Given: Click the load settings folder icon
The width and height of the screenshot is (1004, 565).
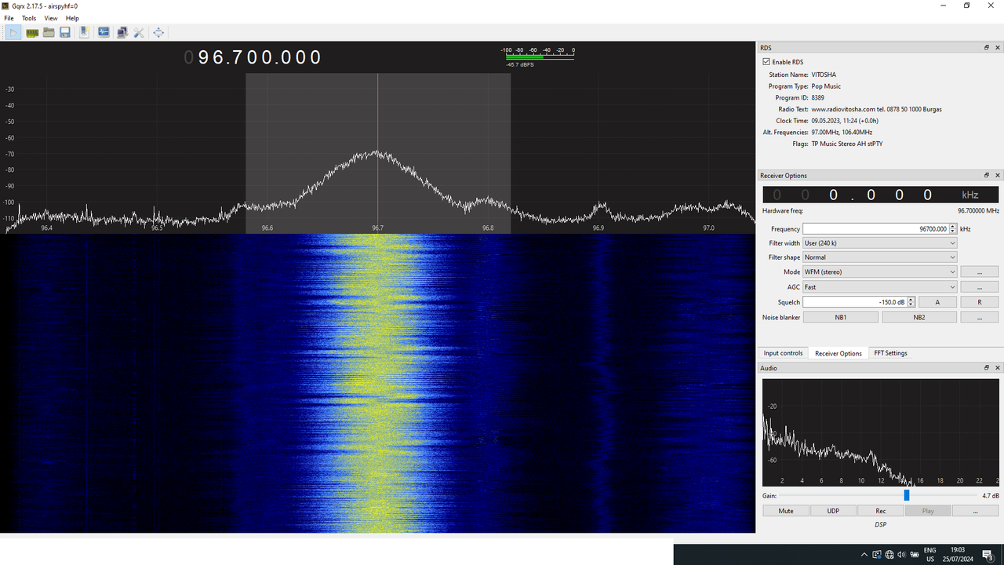Looking at the screenshot, I should 49,32.
